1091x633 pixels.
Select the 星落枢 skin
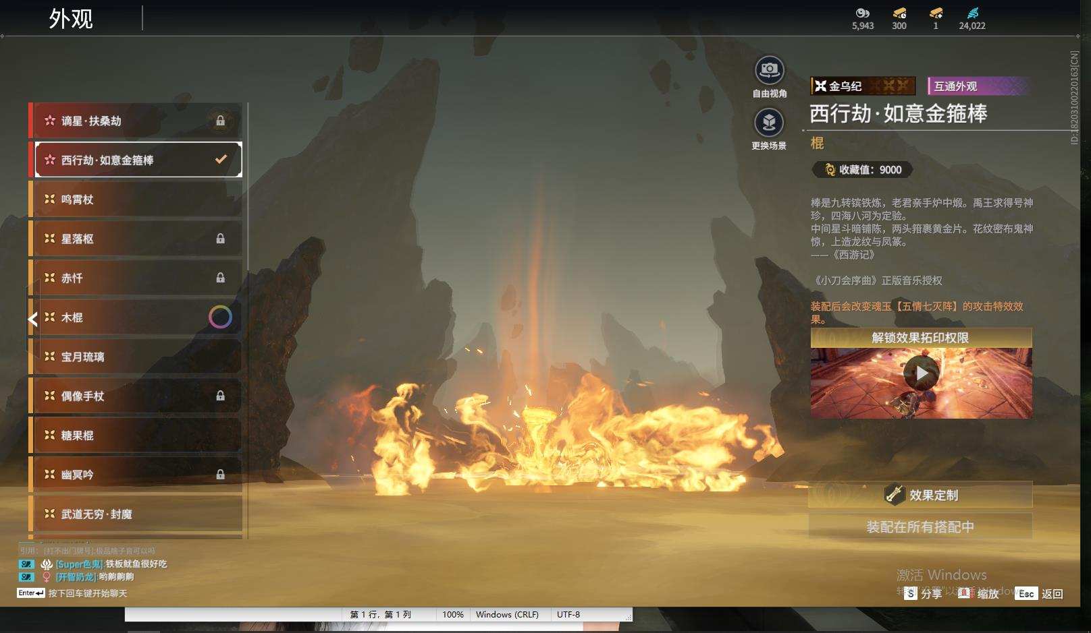(135, 238)
